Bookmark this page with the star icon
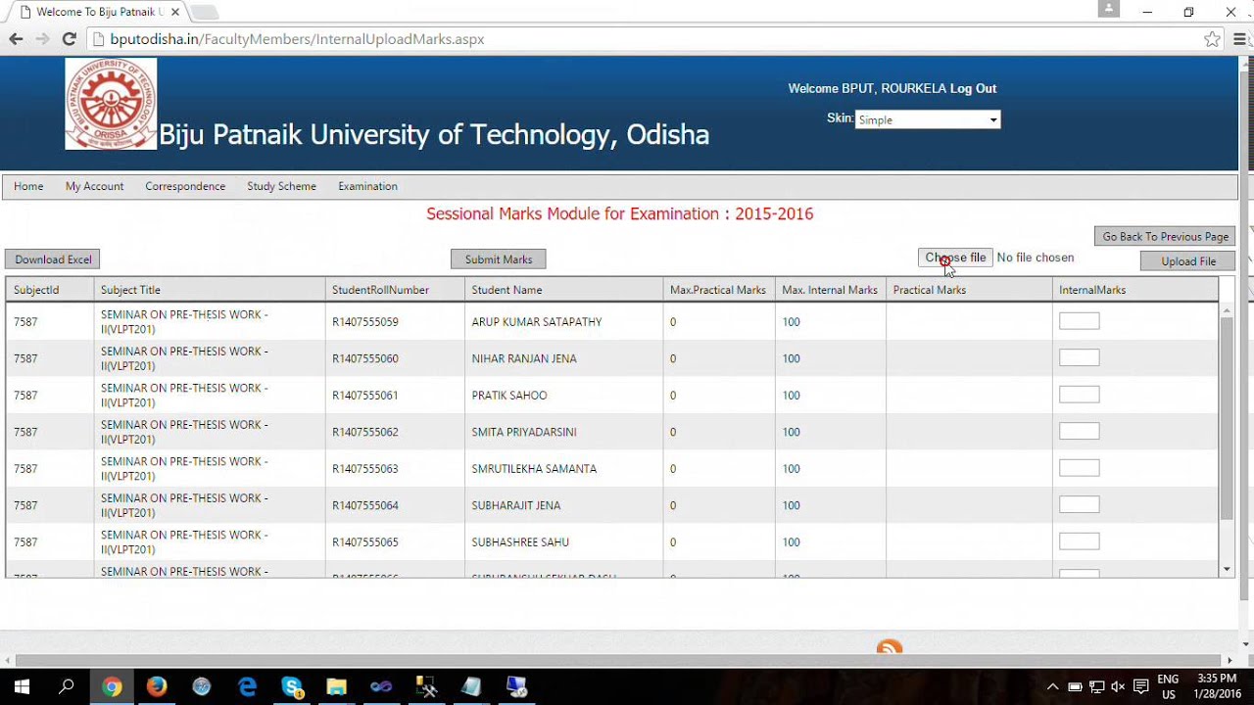 click(x=1212, y=39)
